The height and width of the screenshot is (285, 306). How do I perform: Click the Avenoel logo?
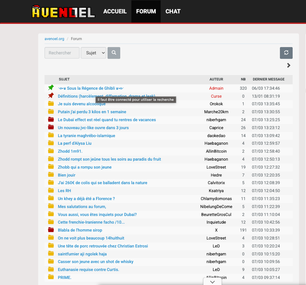click(64, 12)
